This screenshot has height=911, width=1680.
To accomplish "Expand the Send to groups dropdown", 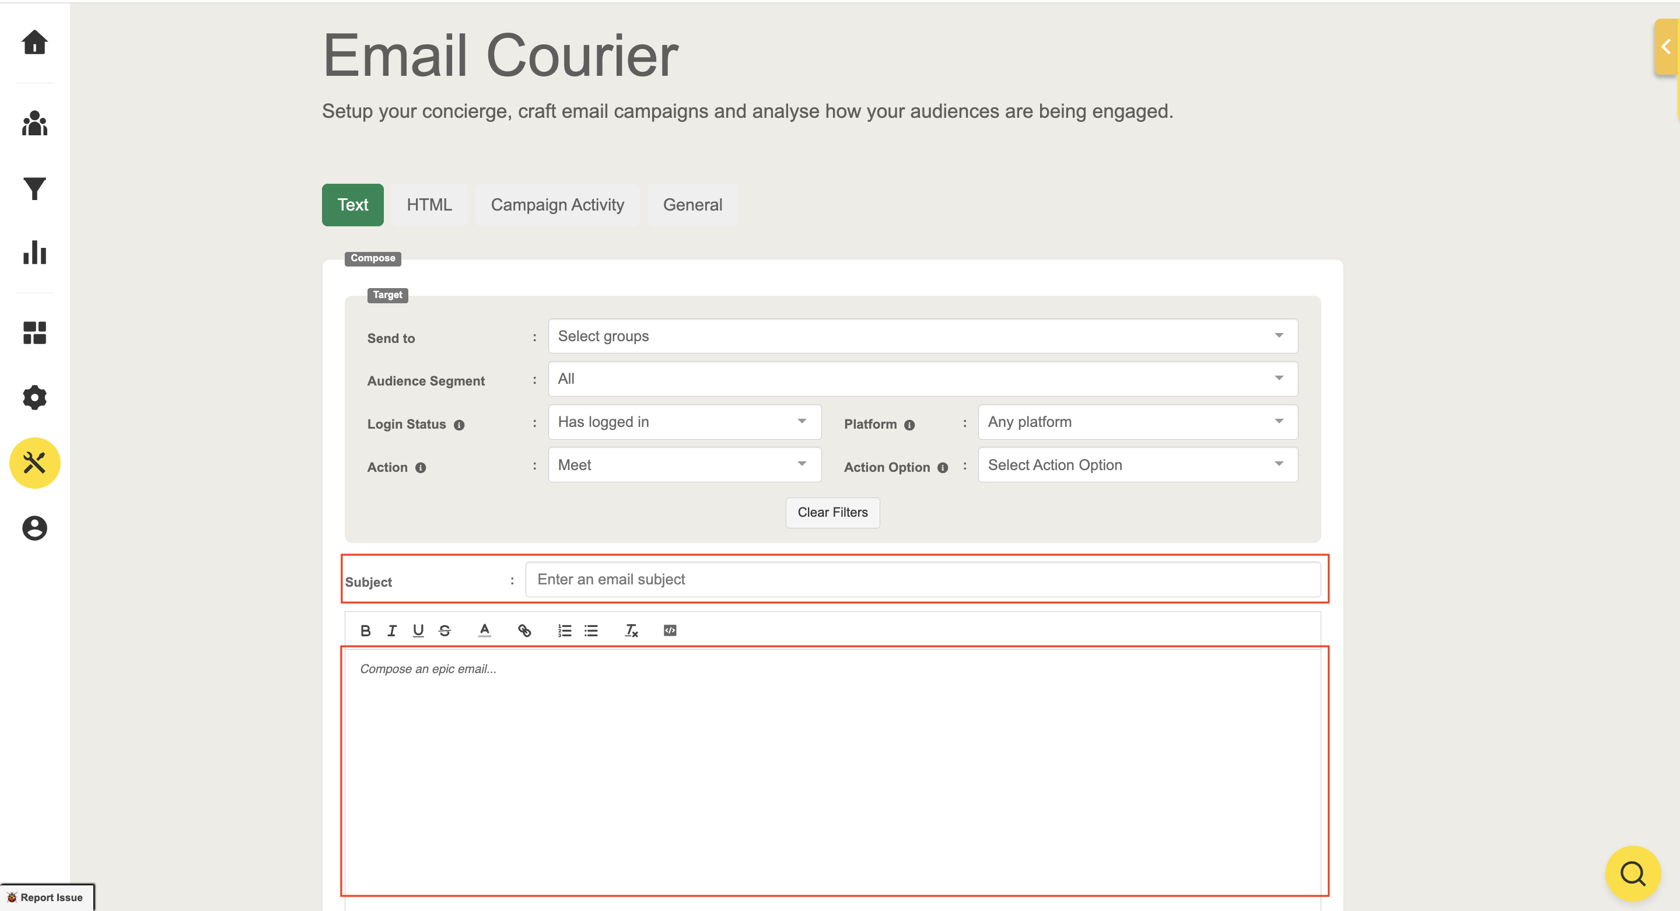I will pyautogui.click(x=922, y=337).
